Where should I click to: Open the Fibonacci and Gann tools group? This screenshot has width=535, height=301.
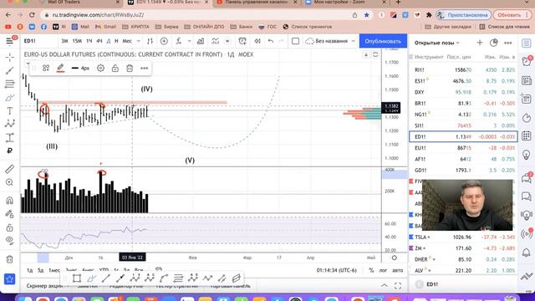(x=9, y=84)
